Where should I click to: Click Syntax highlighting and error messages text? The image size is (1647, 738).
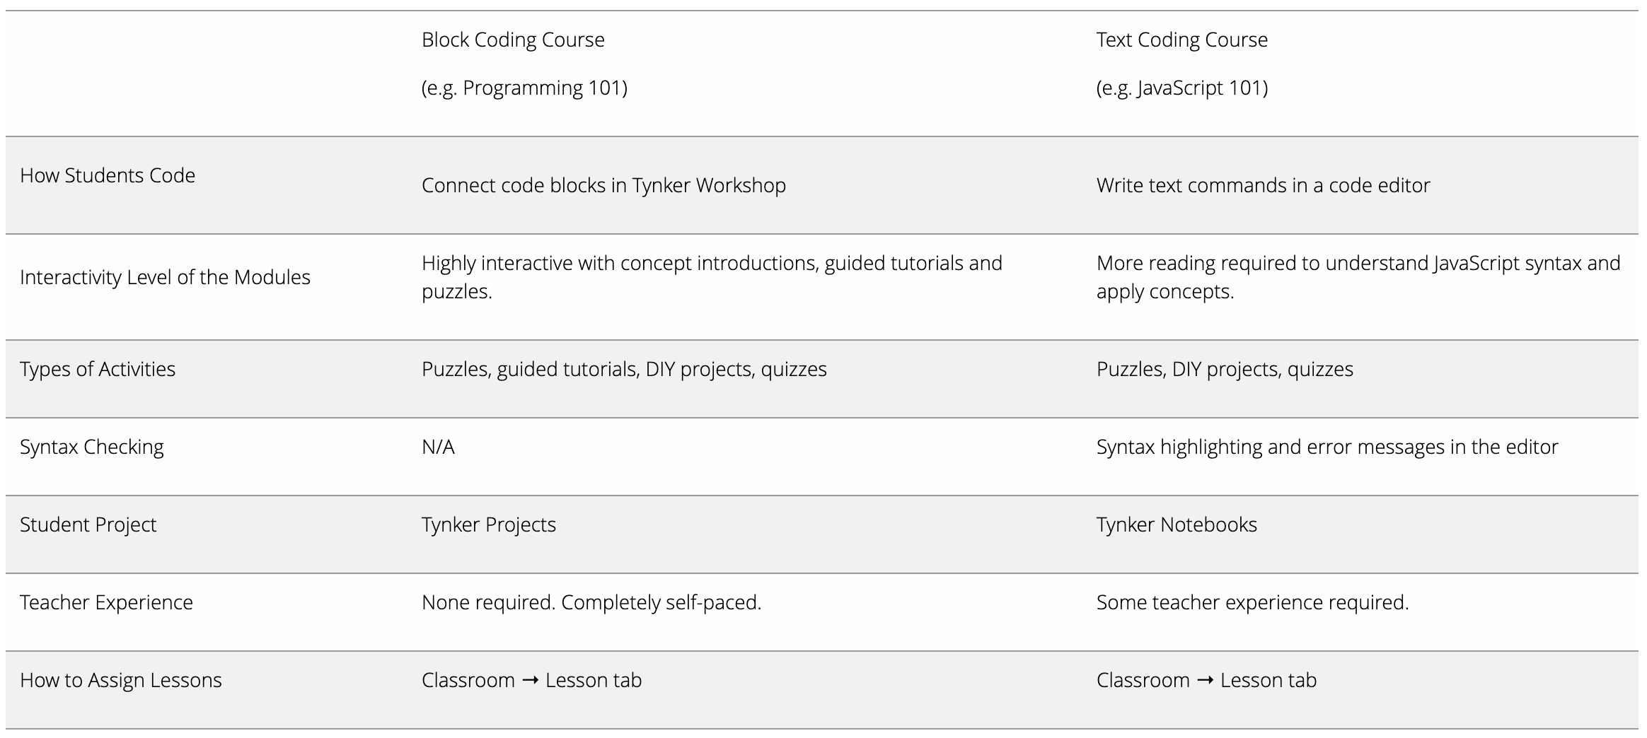1327,447
